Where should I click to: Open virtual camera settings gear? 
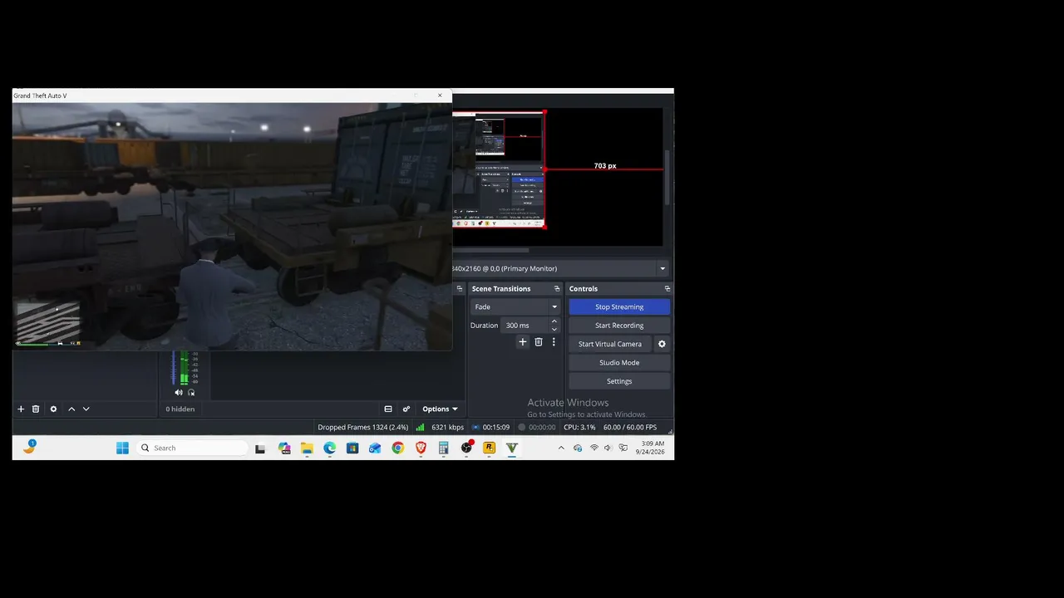click(662, 344)
